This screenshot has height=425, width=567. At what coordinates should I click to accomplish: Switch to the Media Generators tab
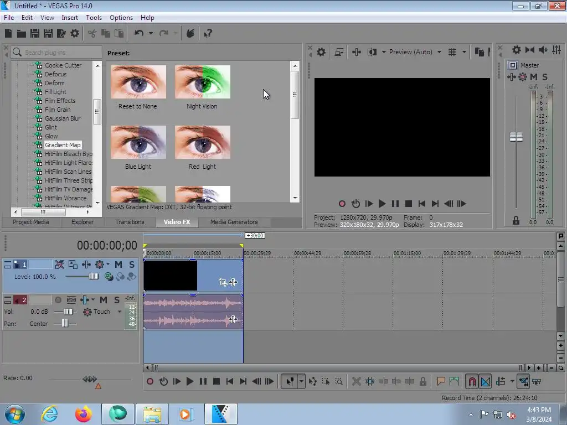234,222
